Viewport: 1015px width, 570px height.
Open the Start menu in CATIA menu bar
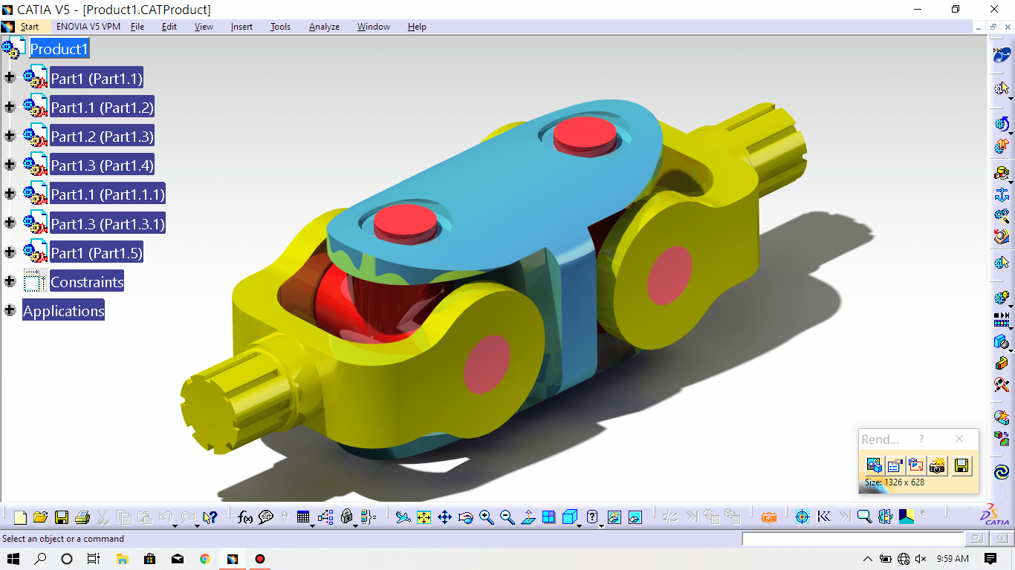point(30,27)
